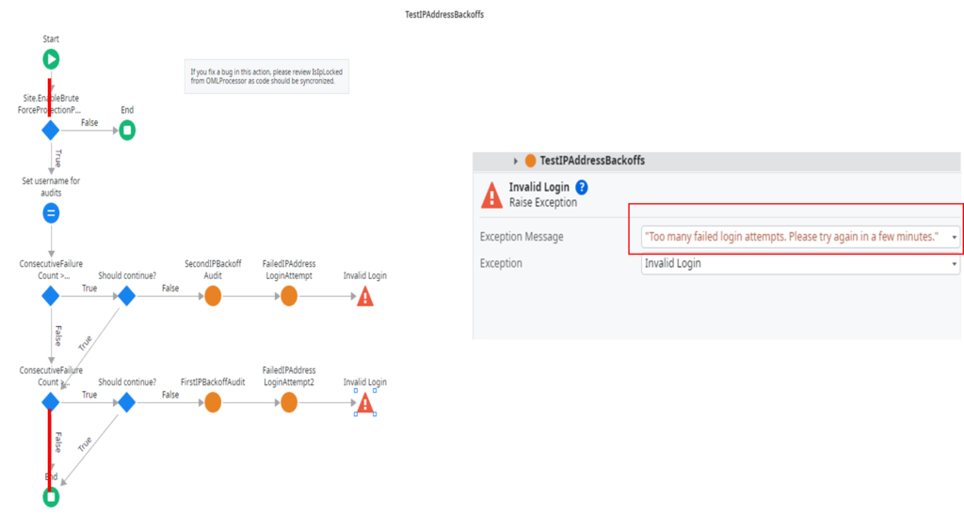Click the green Start node
Screen dimensions: 964x514
(x=51, y=59)
